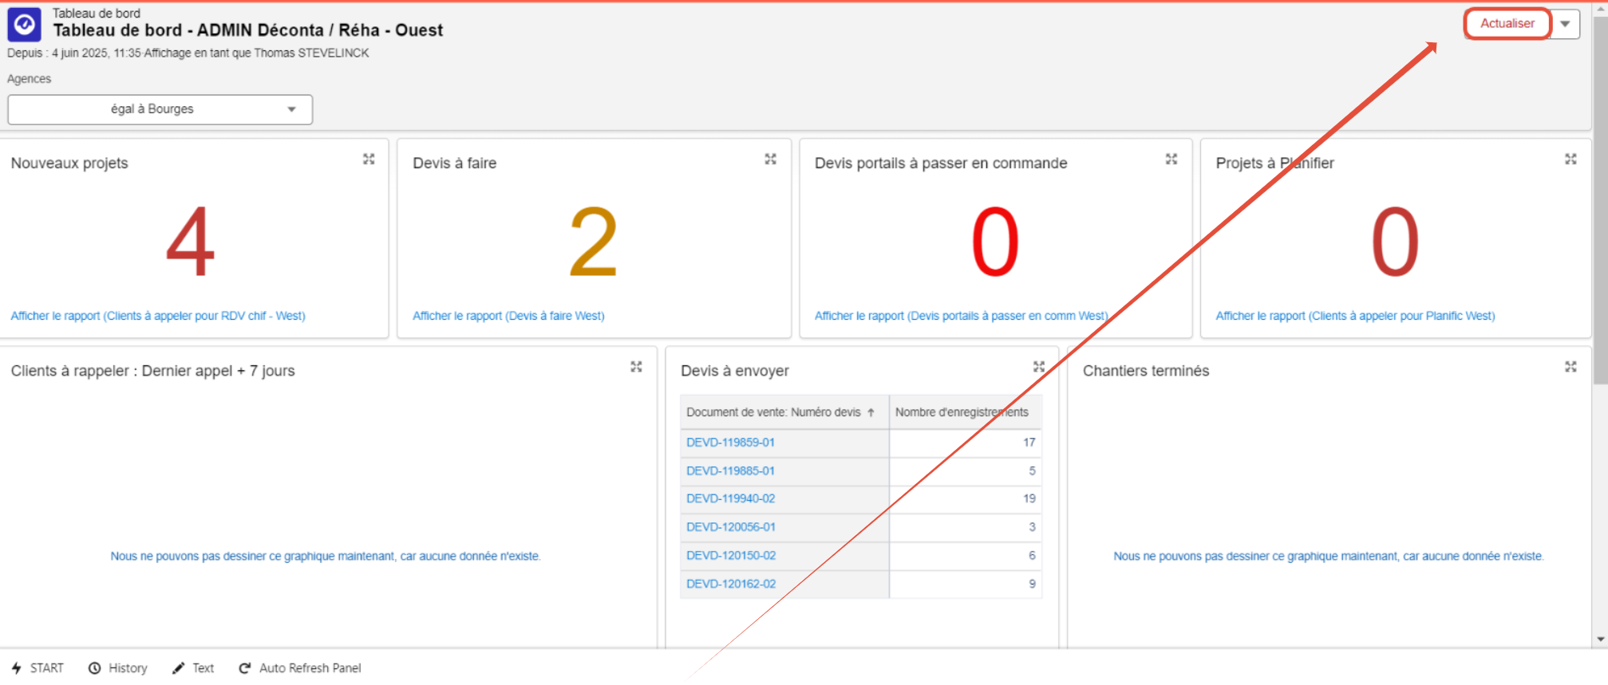Screen dimensions: 1608x685
Task: Open the Agences filter 'égal à Bourges' dropdown
Action: tap(160, 109)
